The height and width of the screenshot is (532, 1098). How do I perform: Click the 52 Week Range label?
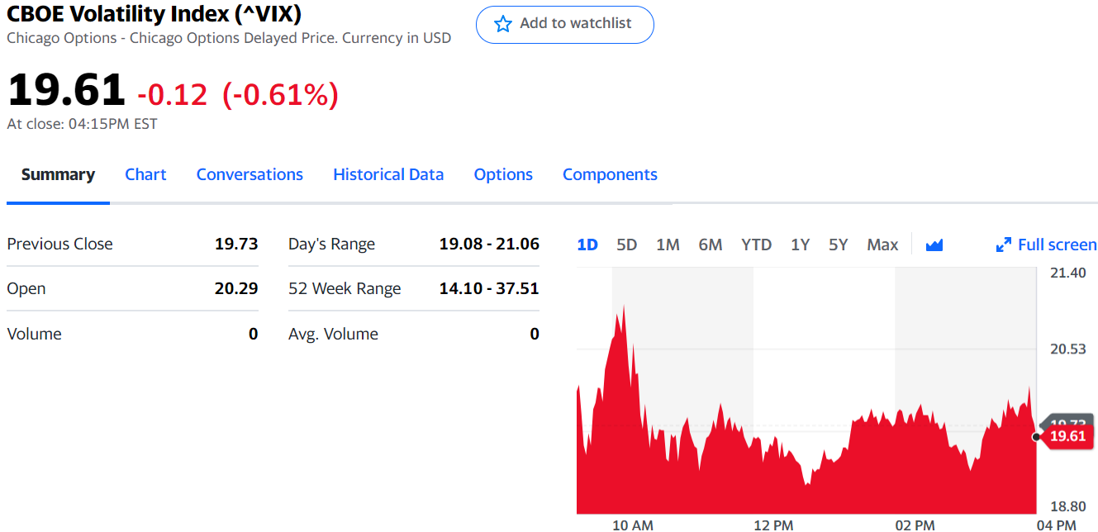[x=345, y=288]
